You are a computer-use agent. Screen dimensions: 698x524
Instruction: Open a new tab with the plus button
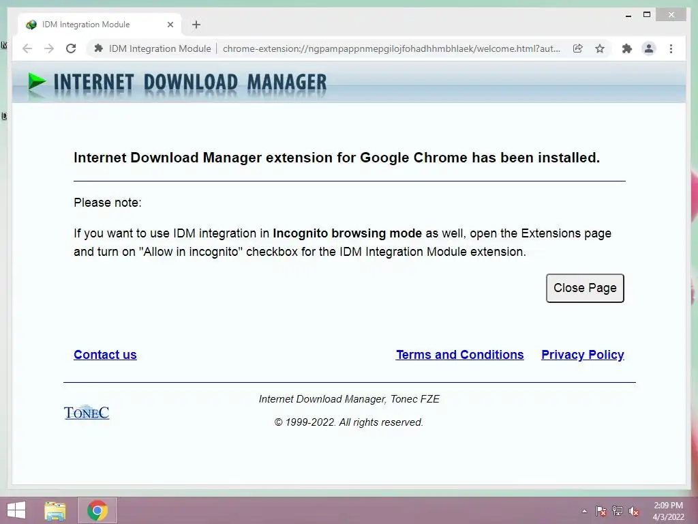(x=196, y=25)
